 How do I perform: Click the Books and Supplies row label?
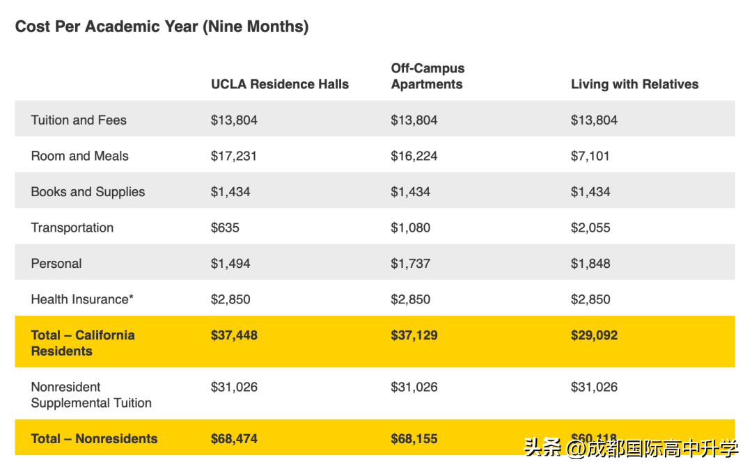pos(88,192)
